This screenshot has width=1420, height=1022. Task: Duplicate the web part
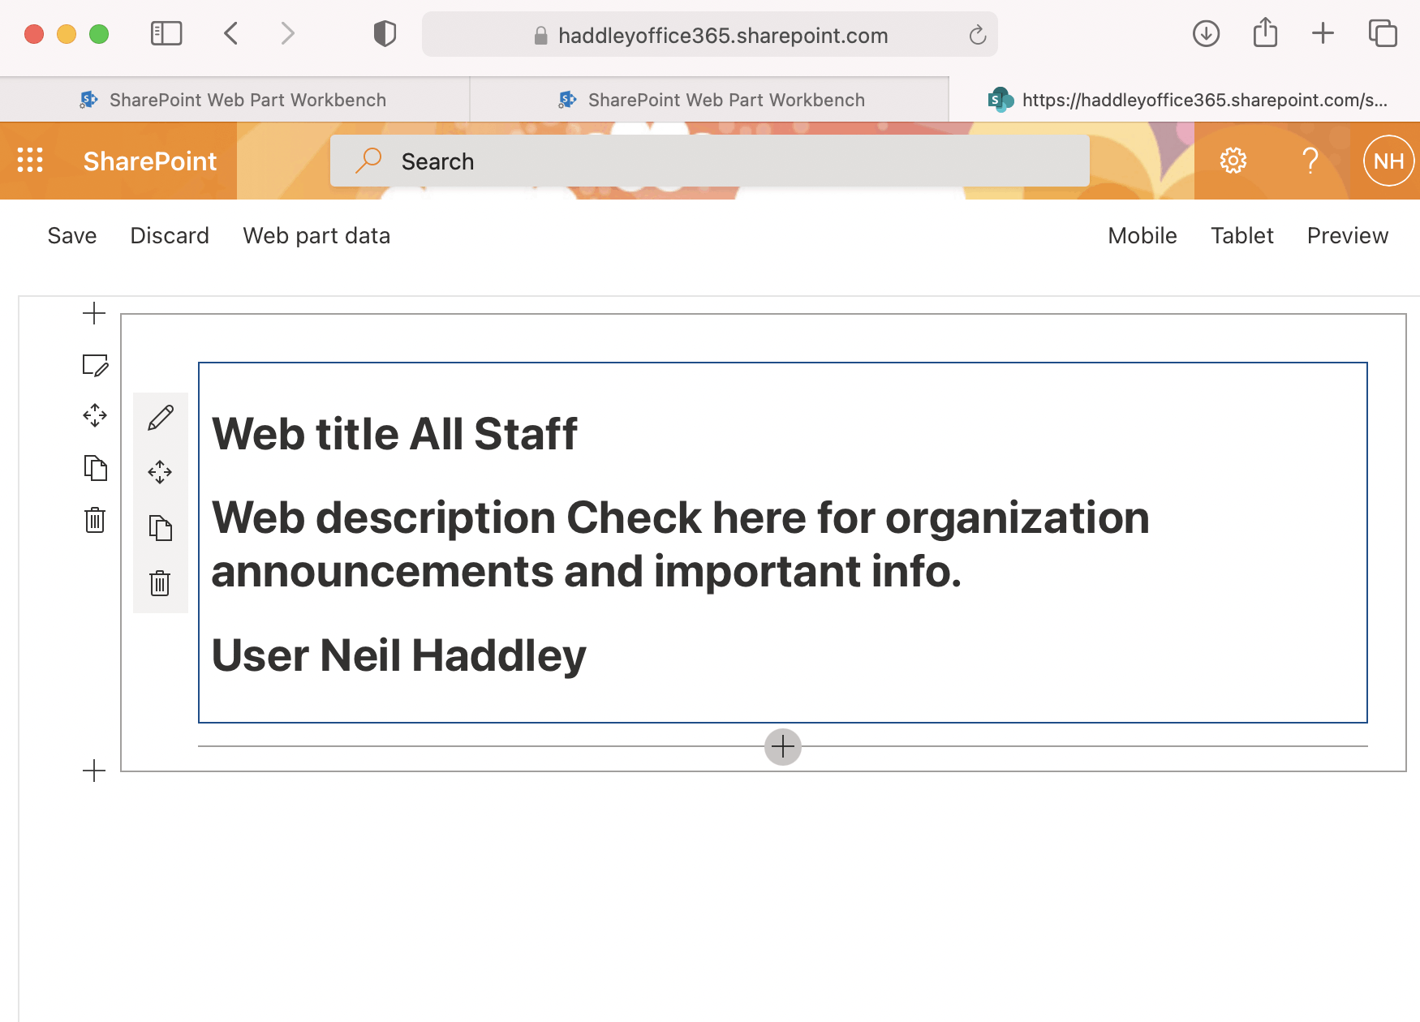(x=161, y=527)
